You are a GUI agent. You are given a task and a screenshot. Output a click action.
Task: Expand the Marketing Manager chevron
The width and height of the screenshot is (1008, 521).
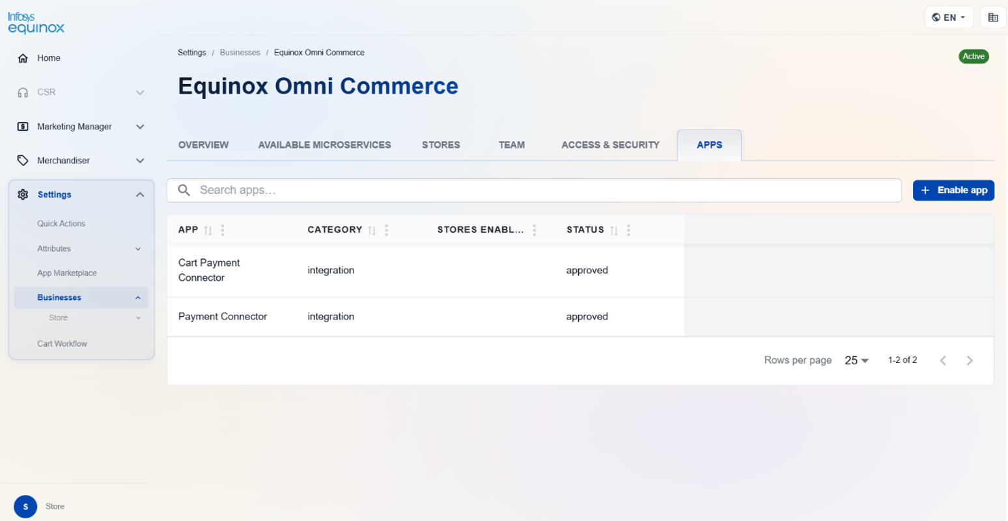click(x=140, y=127)
